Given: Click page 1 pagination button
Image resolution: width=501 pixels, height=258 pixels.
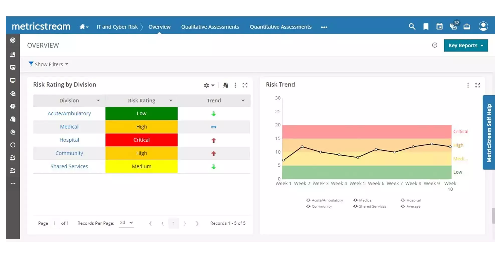Looking at the screenshot, I should (174, 223).
